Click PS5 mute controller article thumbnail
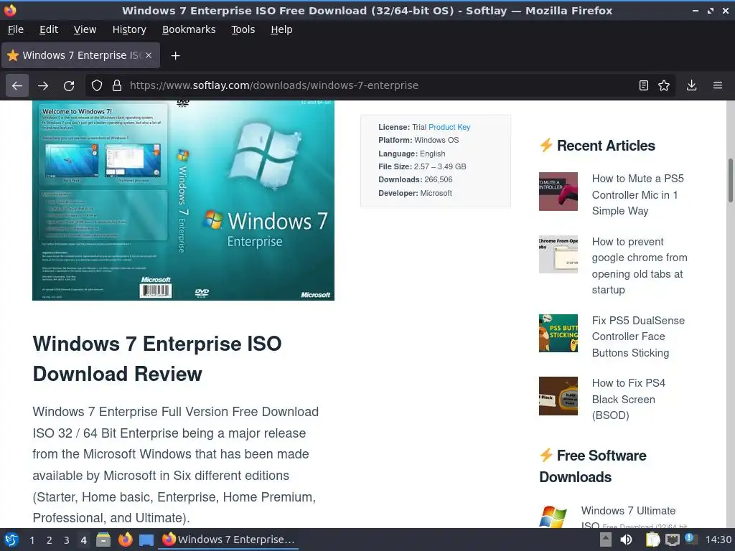Viewport: 735px width, 551px height. (x=558, y=191)
